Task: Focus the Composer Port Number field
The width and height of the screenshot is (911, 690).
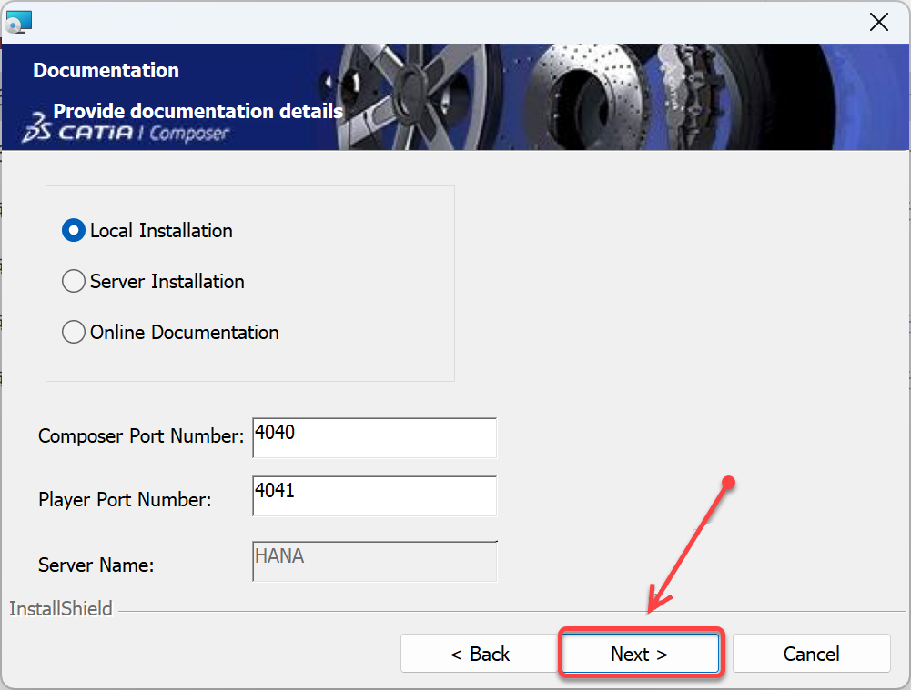Action: 374,437
